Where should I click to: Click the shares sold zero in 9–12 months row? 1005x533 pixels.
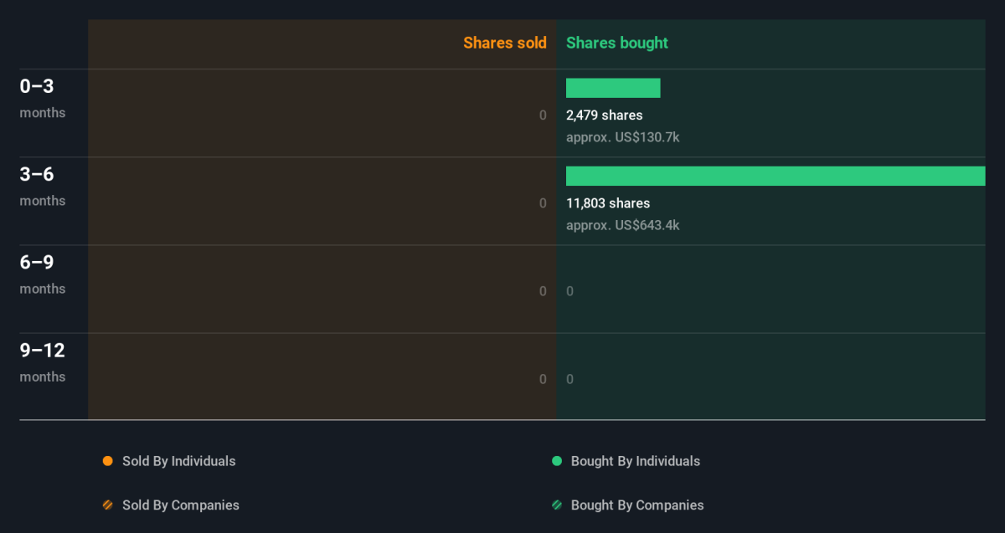543,379
